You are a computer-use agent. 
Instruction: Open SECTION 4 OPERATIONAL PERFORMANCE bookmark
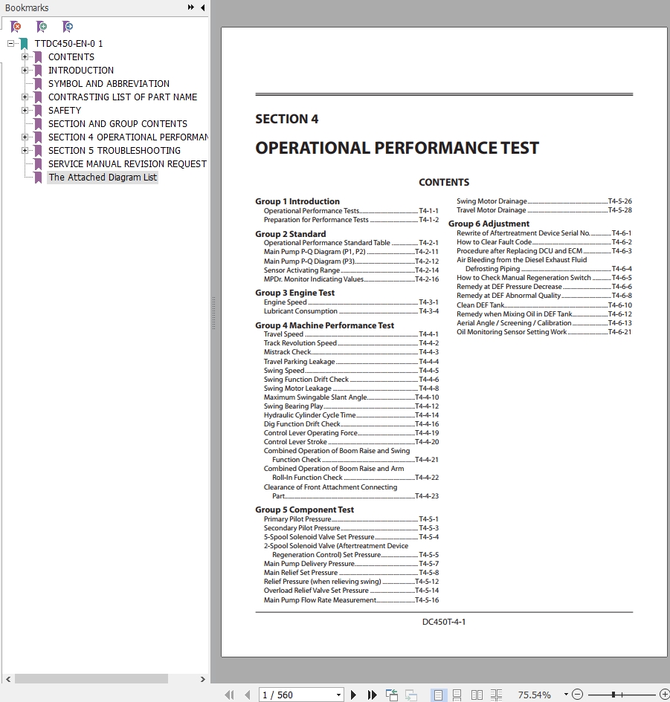128,137
